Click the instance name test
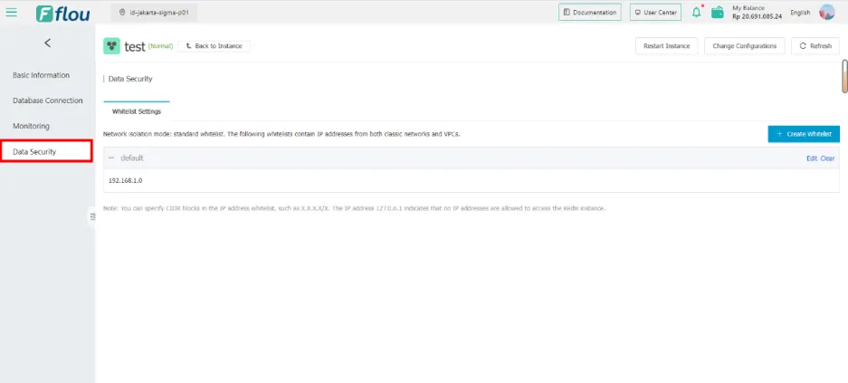848x383 pixels. (x=135, y=46)
